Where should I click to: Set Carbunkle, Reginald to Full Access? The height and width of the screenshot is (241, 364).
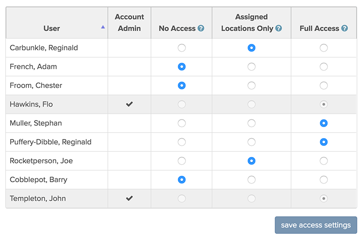(324, 48)
